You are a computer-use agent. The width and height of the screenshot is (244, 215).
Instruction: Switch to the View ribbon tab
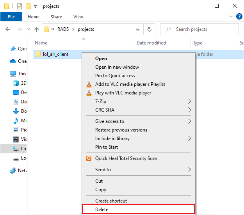78,17
